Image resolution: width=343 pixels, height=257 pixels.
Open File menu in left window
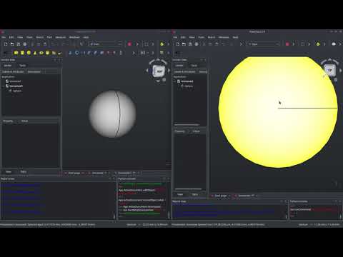click(4, 37)
